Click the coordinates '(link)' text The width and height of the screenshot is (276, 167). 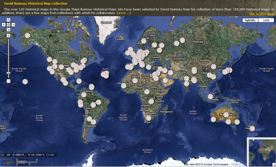[x=50, y=155]
